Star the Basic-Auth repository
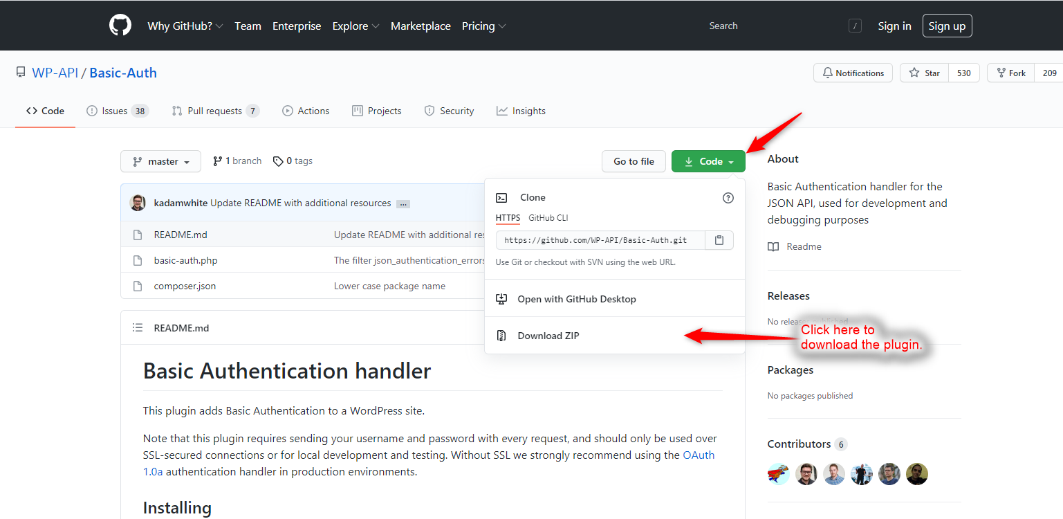This screenshot has width=1063, height=519. click(925, 73)
